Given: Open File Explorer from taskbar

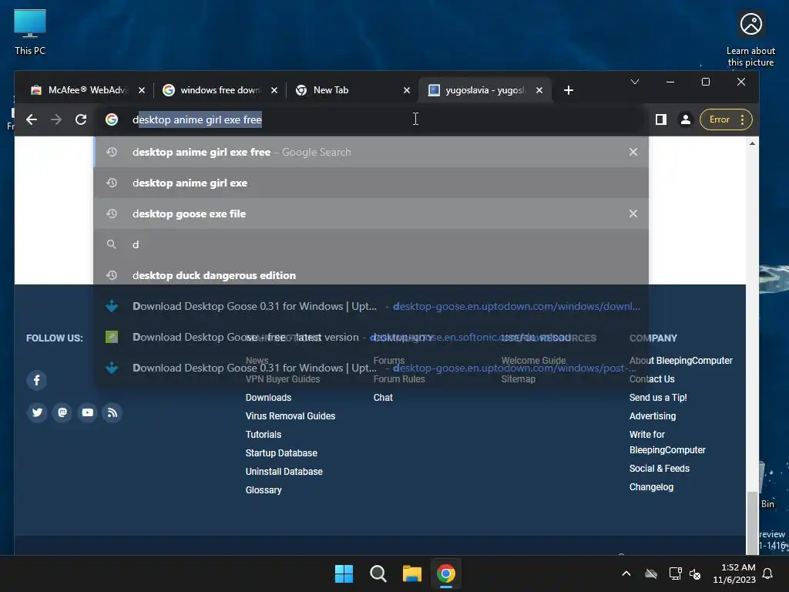Looking at the screenshot, I should click(x=411, y=573).
